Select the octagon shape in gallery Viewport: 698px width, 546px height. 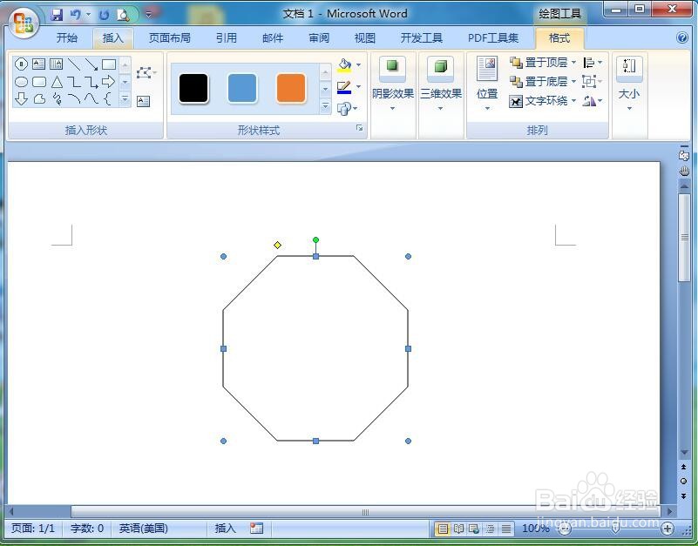click(x=21, y=64)
